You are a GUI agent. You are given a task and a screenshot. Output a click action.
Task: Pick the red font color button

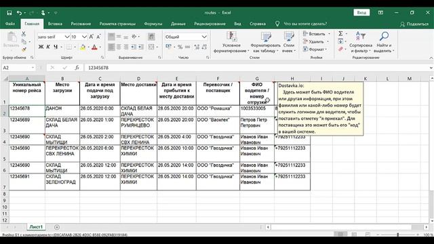[x=94, y=47]
